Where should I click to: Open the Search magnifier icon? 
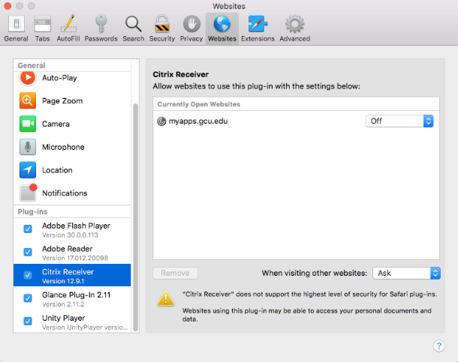[133, 24]
